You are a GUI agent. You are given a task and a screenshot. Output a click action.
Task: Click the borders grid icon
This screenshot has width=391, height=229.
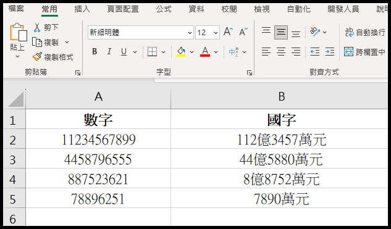click(152, 52)
